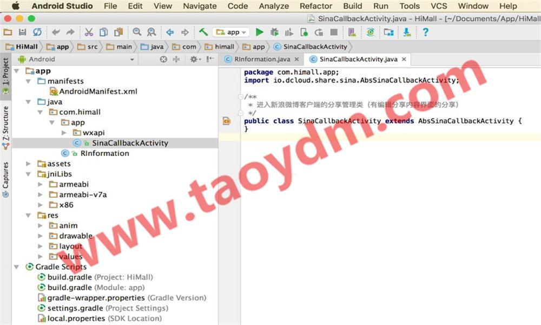The image size is (541, 325).
Task: Click the Find magnifier icon
Action: tap(137, 32)
